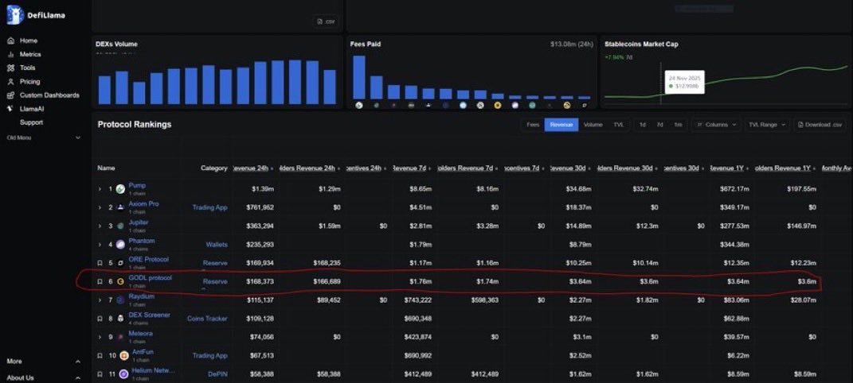Click first protocol icon under Fees Paid chart

[359, 105]
